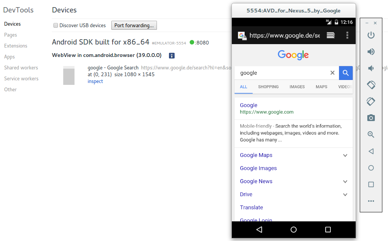Switch to the VIDEOS tab
The image size is (388, 241).
click(x=345, y=87)
